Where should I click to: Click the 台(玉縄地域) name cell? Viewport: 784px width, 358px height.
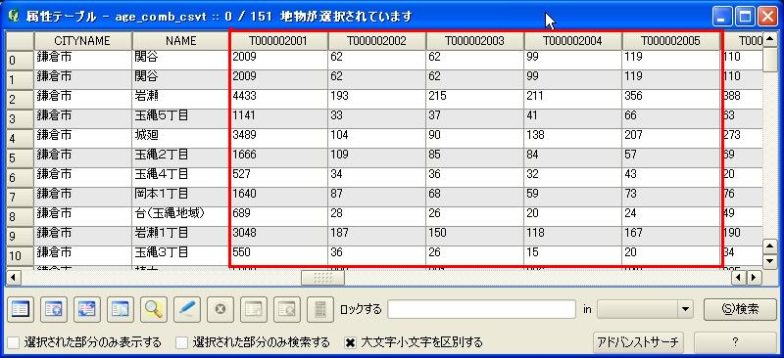click(180, 216)
